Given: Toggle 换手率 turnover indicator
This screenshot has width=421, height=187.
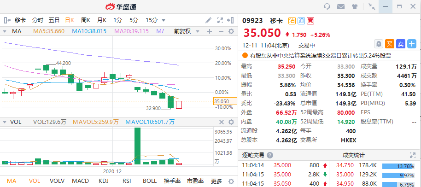Looking at the screenshot, I should [x=172, y=181].
